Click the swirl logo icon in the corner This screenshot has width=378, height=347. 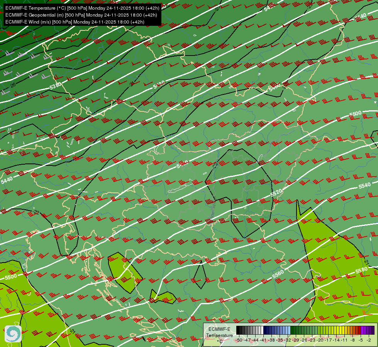(13, 334)
